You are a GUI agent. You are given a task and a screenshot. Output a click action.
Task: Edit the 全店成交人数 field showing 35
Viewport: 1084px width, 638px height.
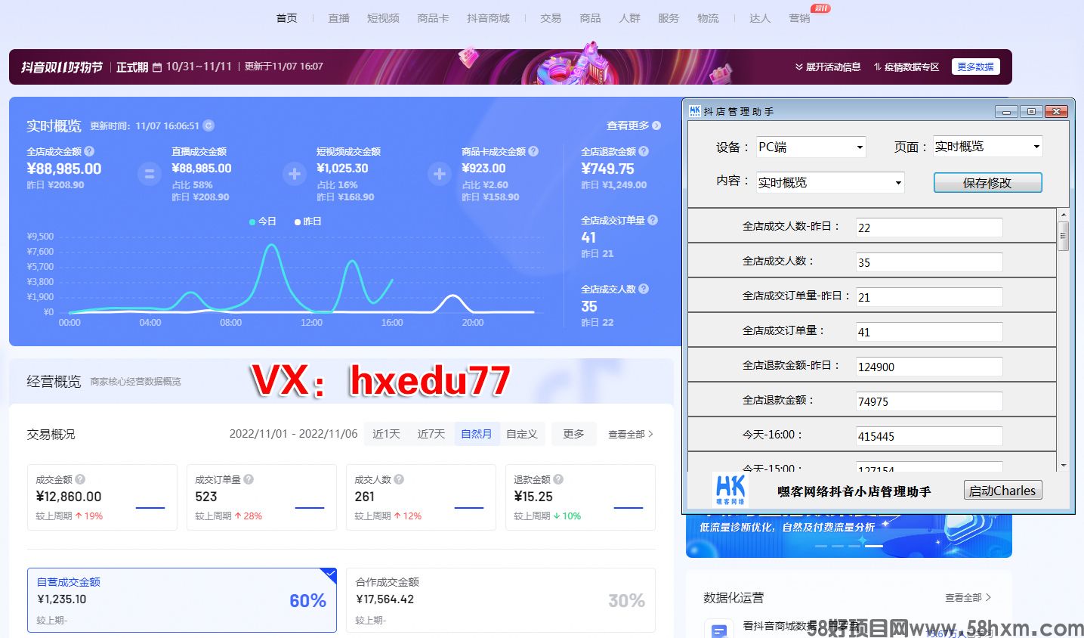(929, 262)
